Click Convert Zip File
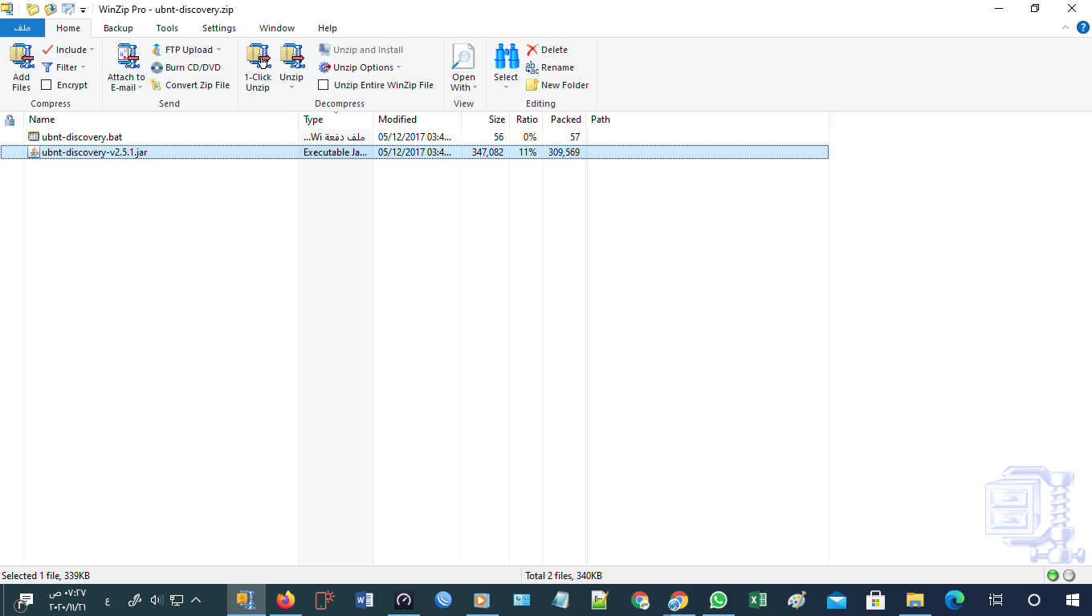1092x616 pixels. click(x=190, y=85)
